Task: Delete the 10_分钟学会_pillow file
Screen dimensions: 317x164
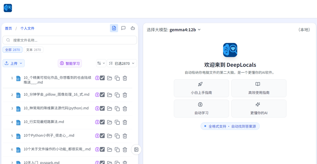Action: pos(125,95)
